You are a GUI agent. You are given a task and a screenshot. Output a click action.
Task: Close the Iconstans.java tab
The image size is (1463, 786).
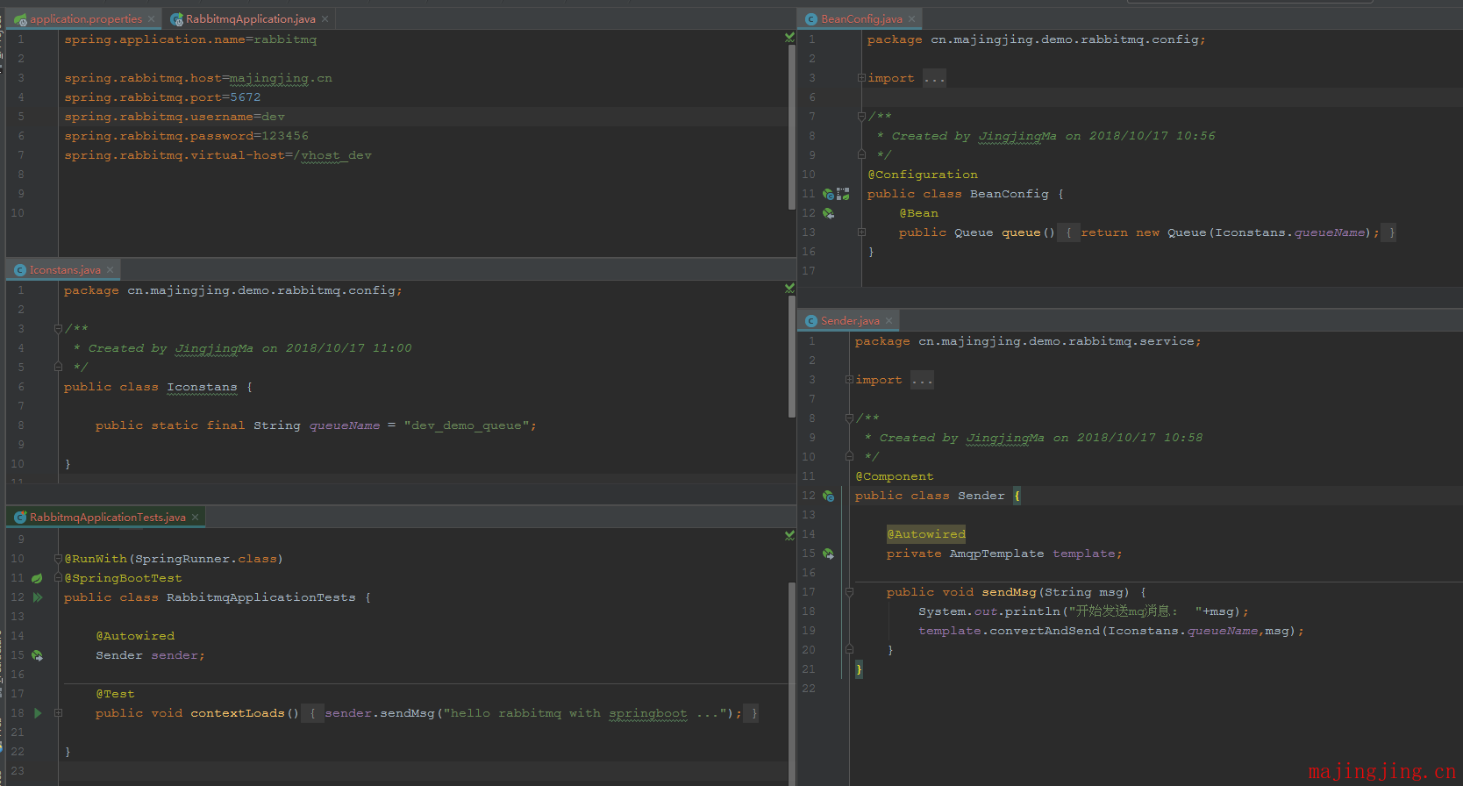point(110,269)
